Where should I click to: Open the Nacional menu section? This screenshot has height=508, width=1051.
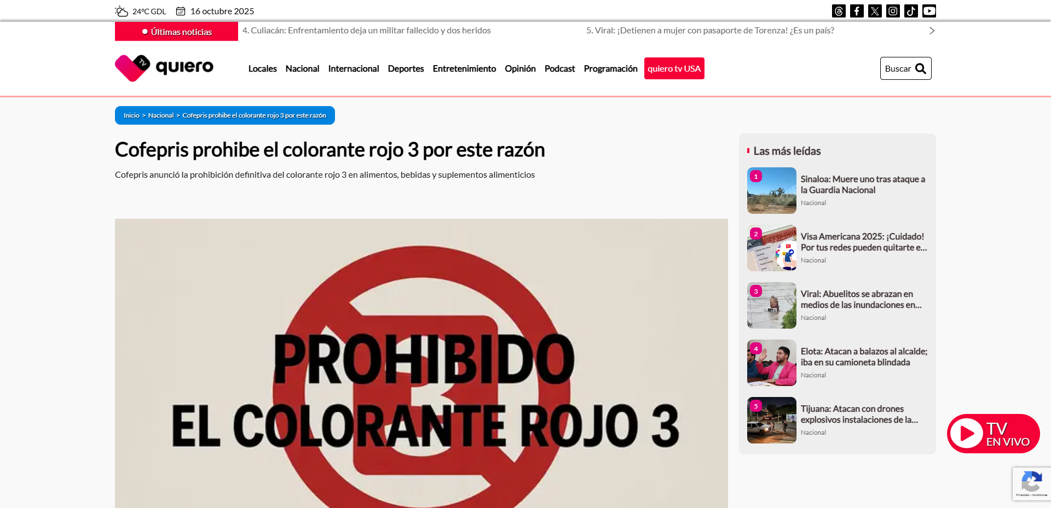302,68
